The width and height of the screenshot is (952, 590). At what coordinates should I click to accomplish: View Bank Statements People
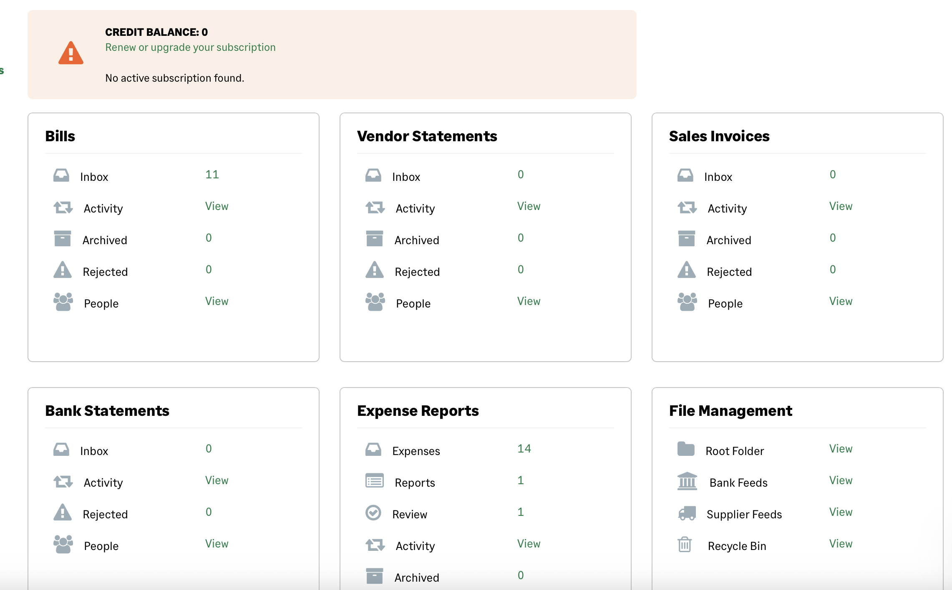click(x=217, y=543)
